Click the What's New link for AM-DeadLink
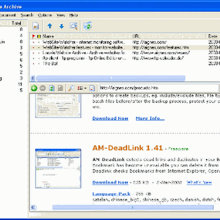The height and width of the screenshot is (220, 220). [x=199, y=182]
